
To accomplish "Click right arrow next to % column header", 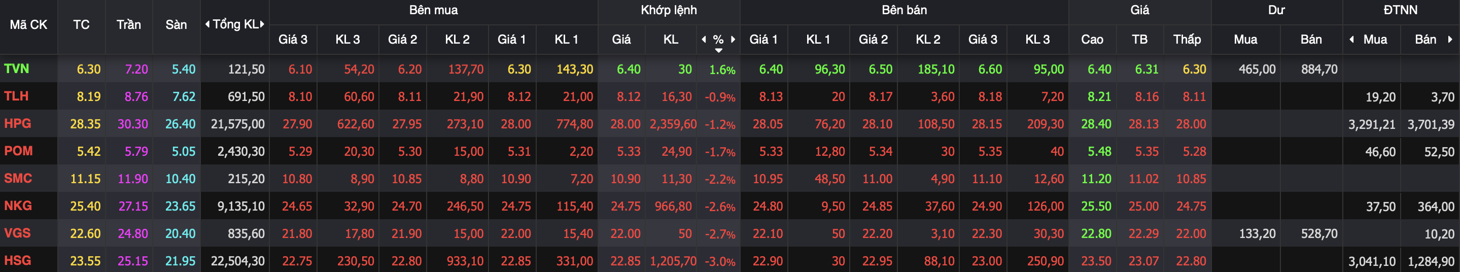I will tap(733, 39).
